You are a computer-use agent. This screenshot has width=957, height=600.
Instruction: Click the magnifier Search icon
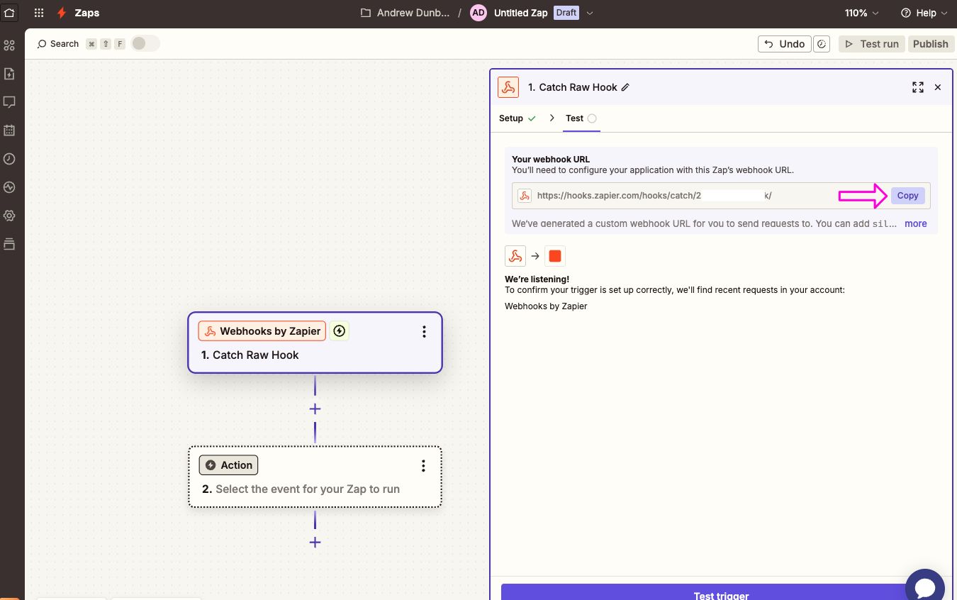point(42,44)
